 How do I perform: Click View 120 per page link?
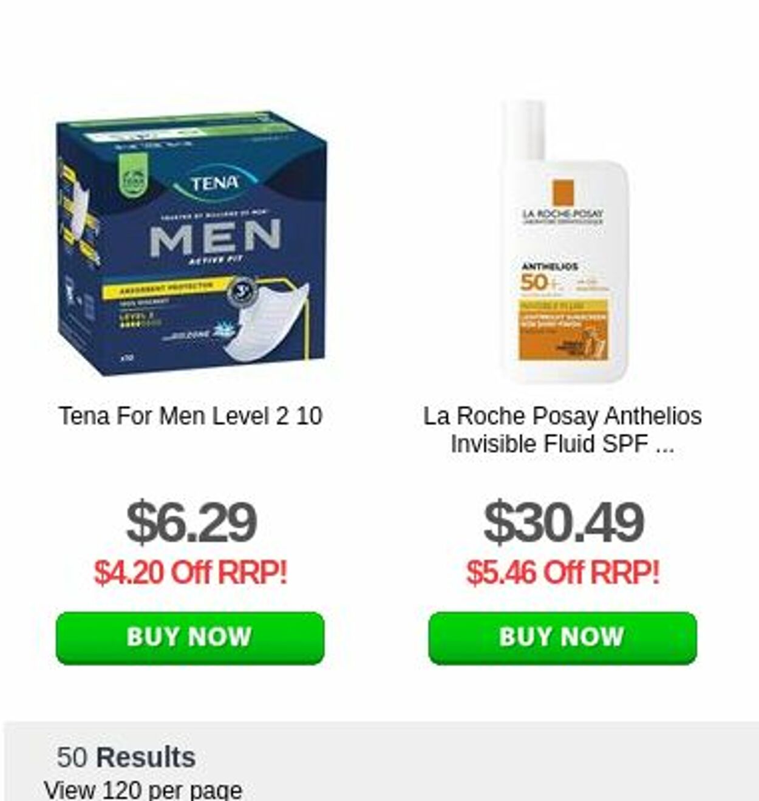pos(143,790)
